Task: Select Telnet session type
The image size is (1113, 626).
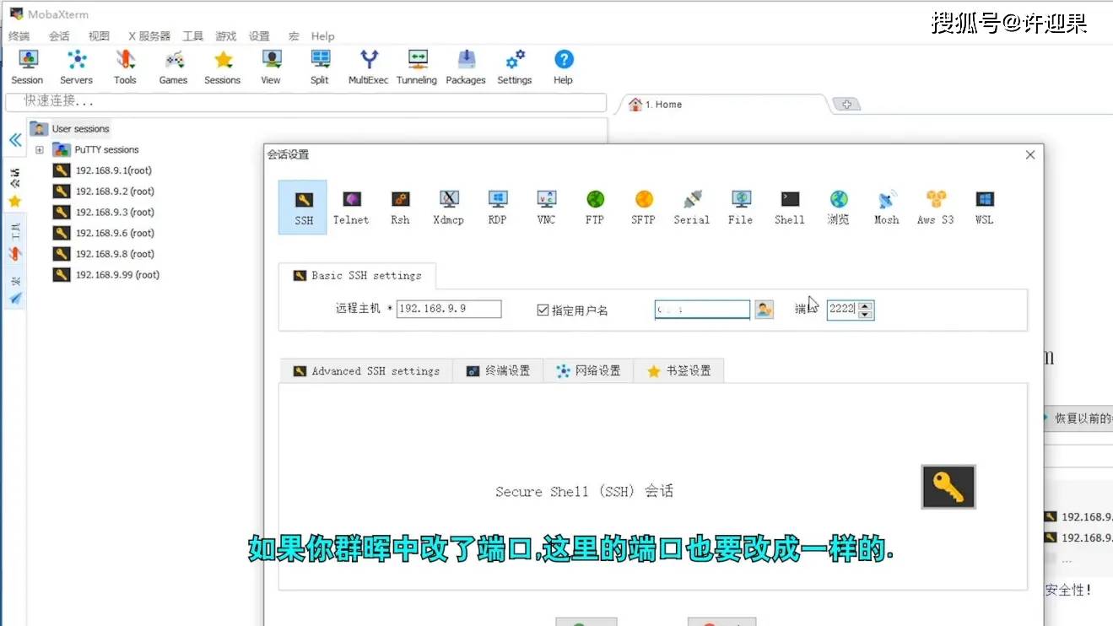Action: pyautogui.click(x=351, y=208)
